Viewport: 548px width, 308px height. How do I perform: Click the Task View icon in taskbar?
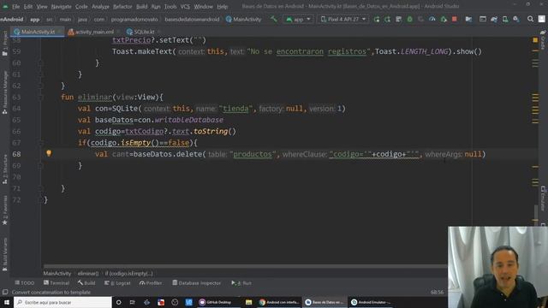[133, 302]
